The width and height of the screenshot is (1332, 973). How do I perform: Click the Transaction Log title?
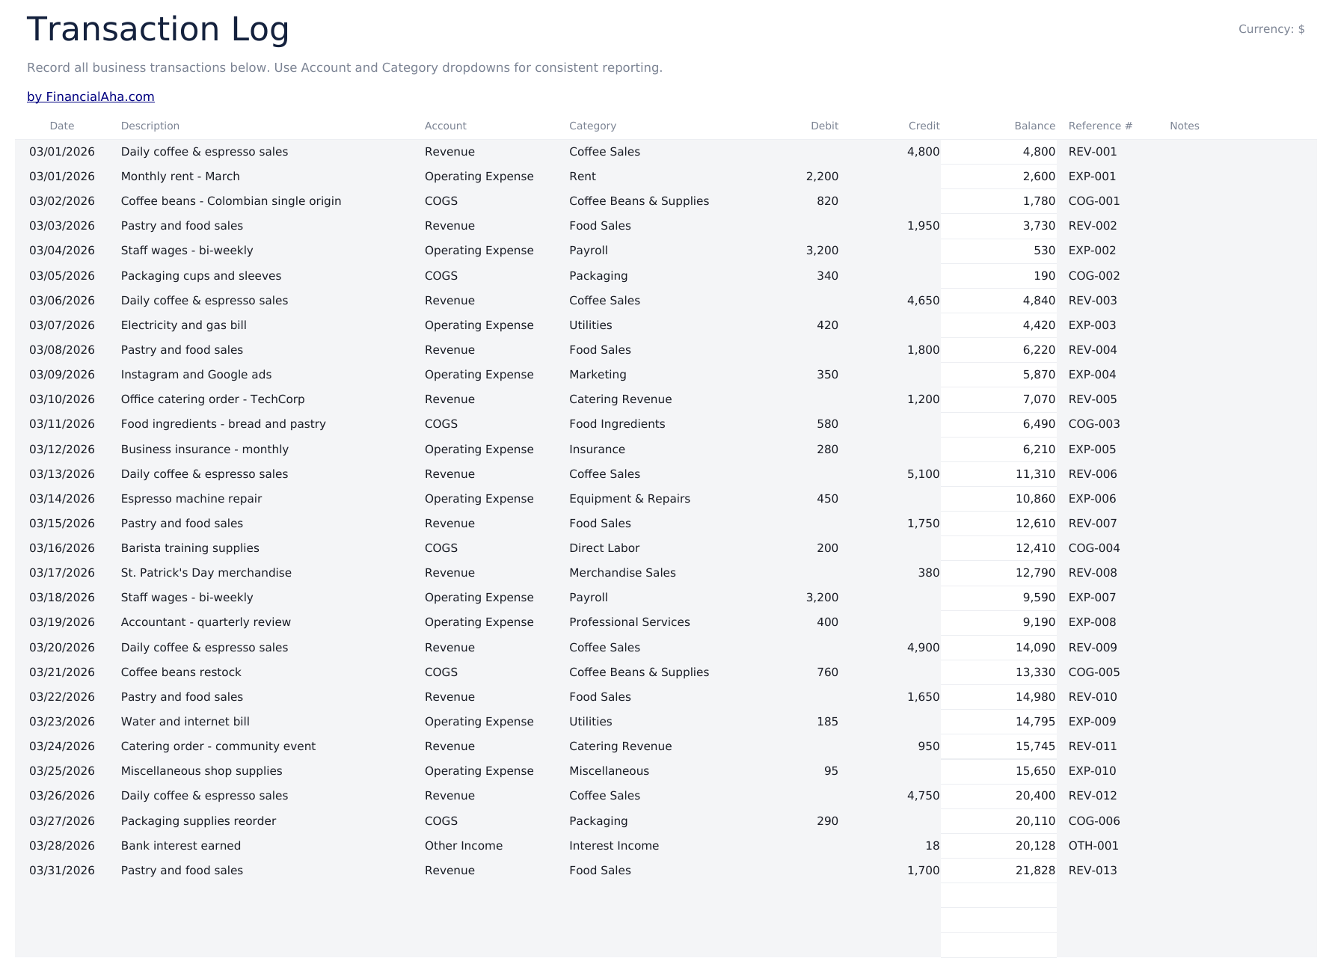tap(158, 30)
